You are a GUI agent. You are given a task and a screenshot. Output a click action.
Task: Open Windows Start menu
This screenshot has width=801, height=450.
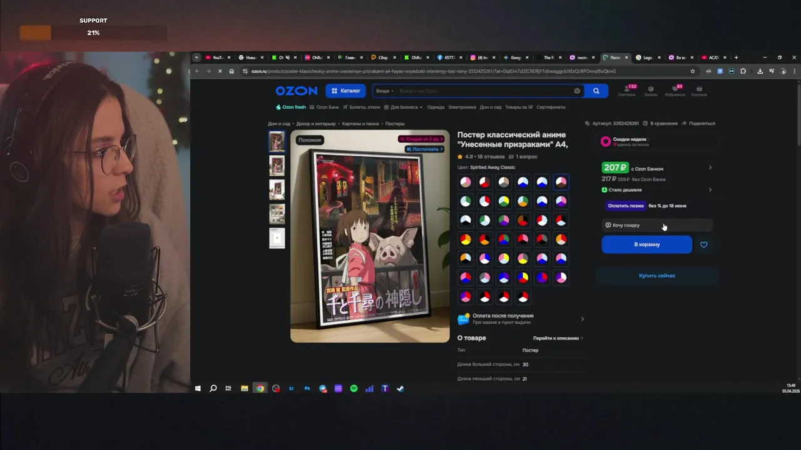pos(198,388)
